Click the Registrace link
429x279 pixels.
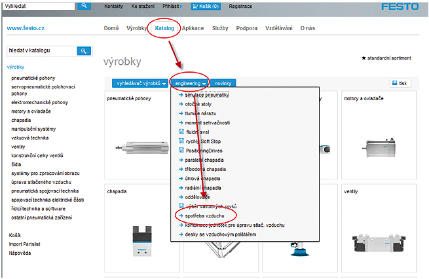tap(240, 7)
